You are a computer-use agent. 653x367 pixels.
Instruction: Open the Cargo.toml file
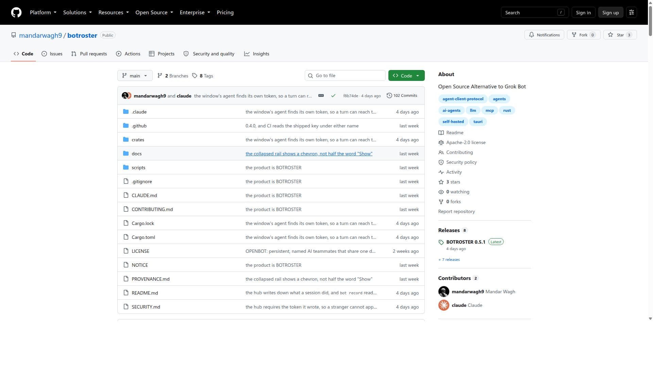(x=143, y=237)
